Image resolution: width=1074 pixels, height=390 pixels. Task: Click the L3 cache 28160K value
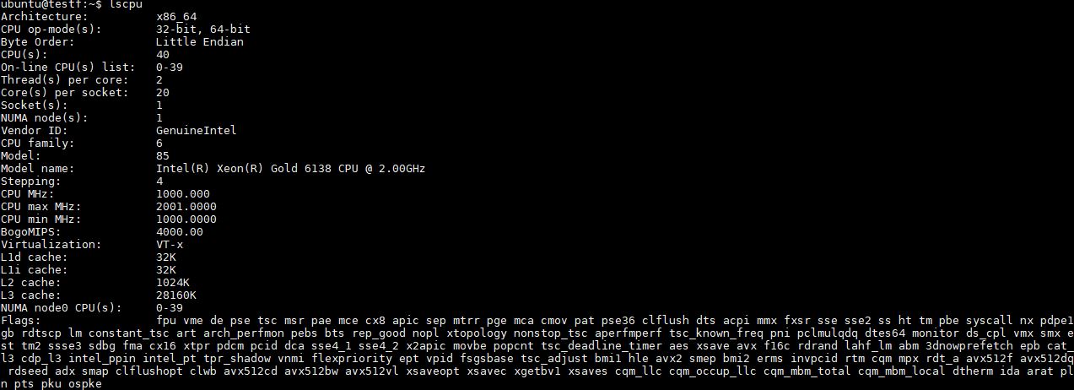(x=175, y=295)
